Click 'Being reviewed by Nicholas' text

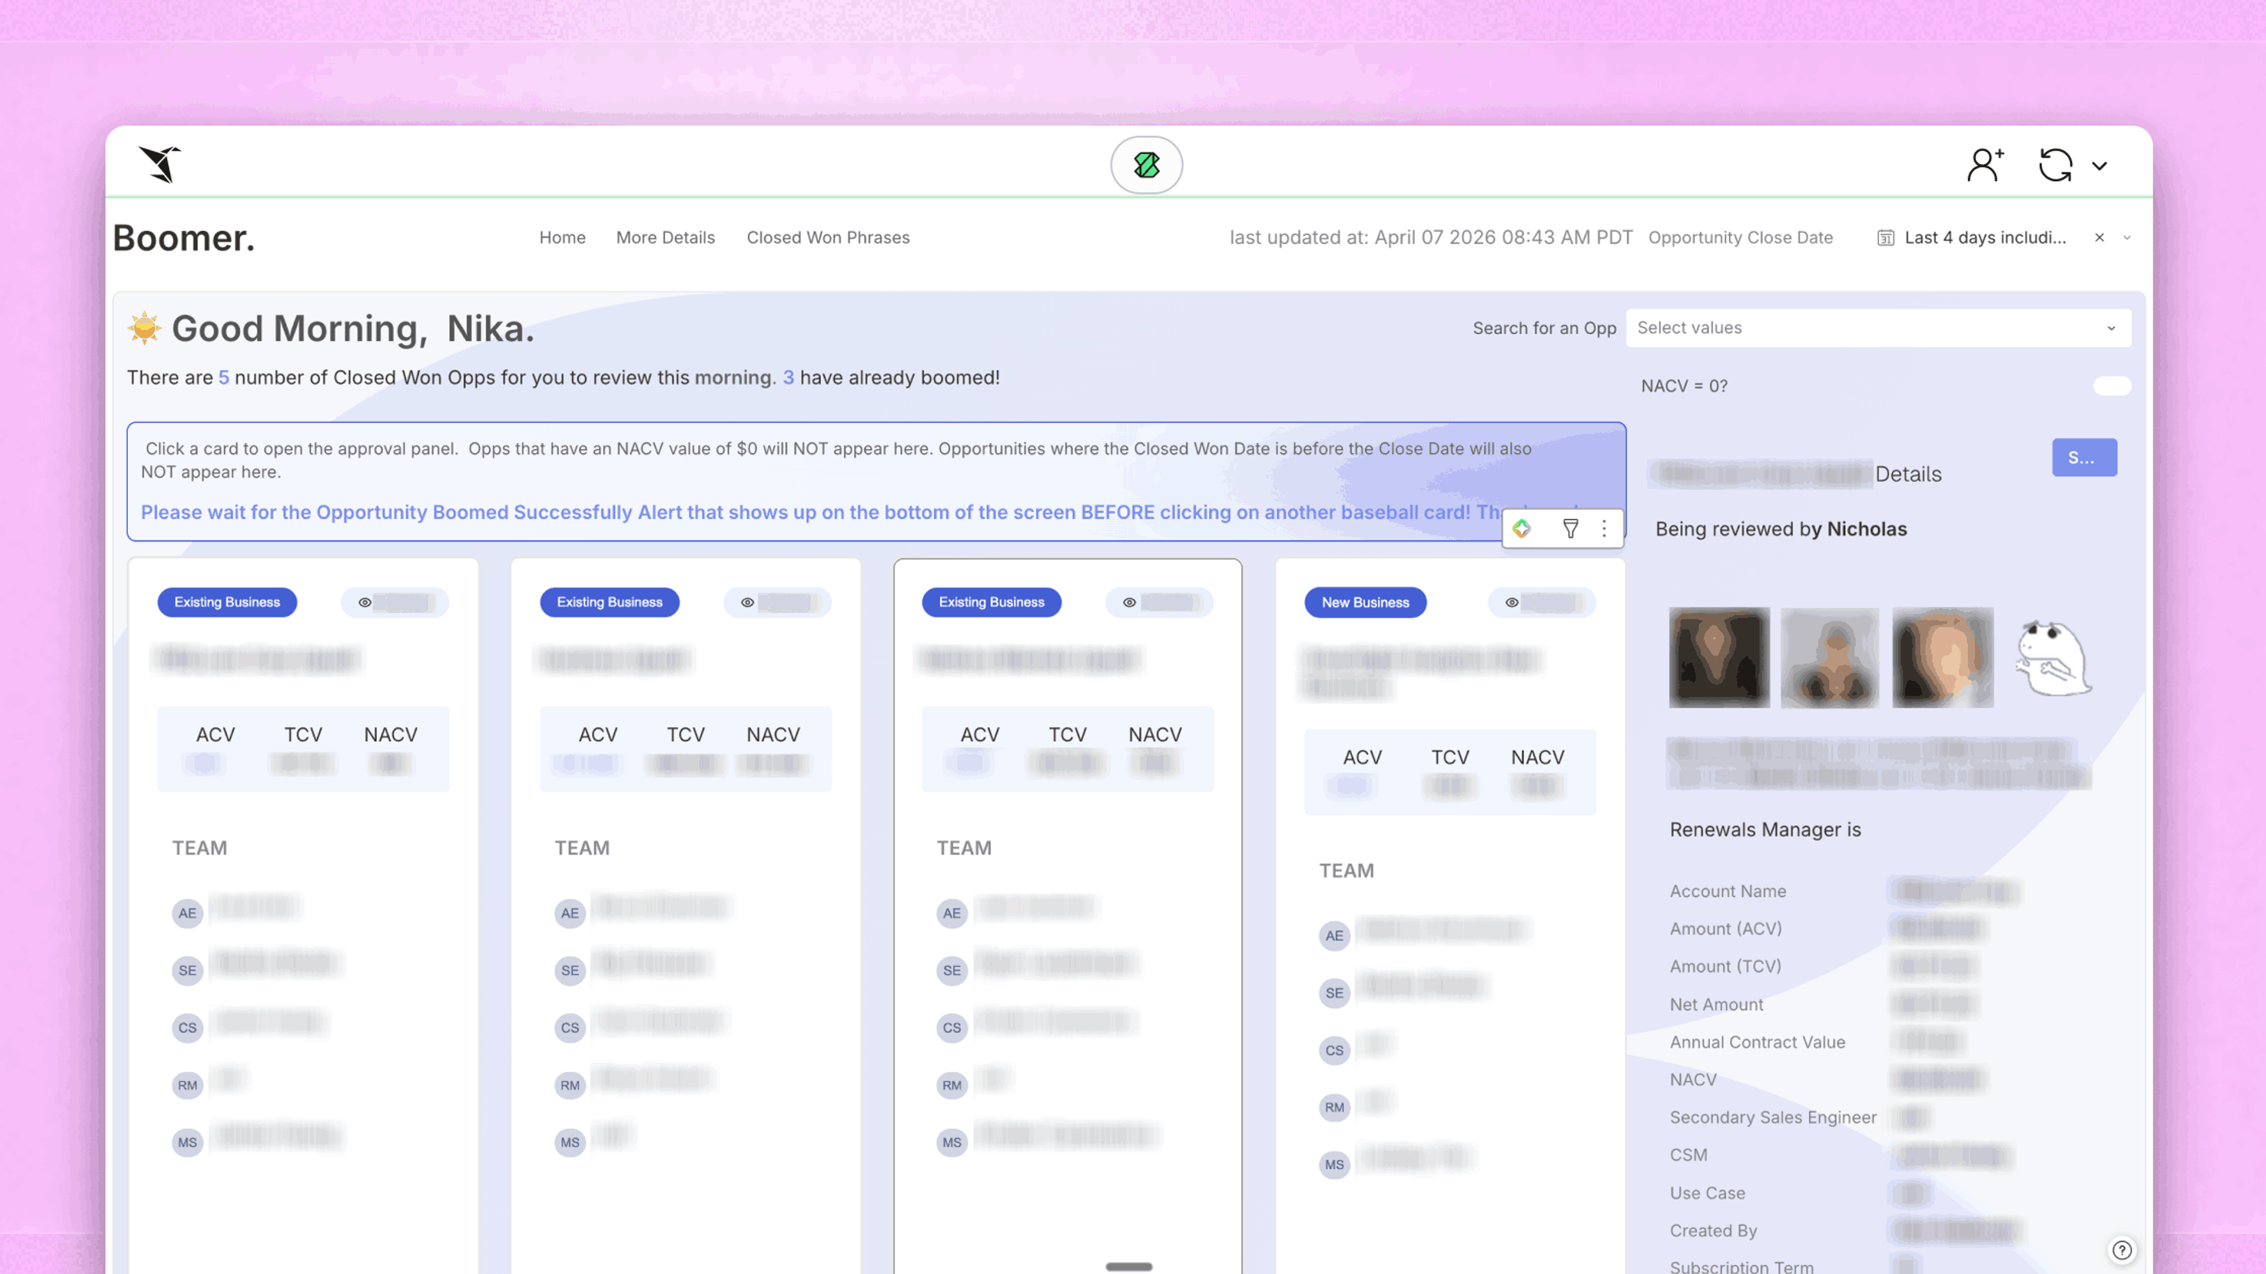1782,528
